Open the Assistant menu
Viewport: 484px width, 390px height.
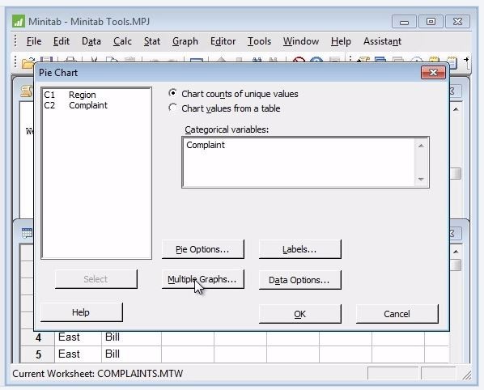click(382, 41)
